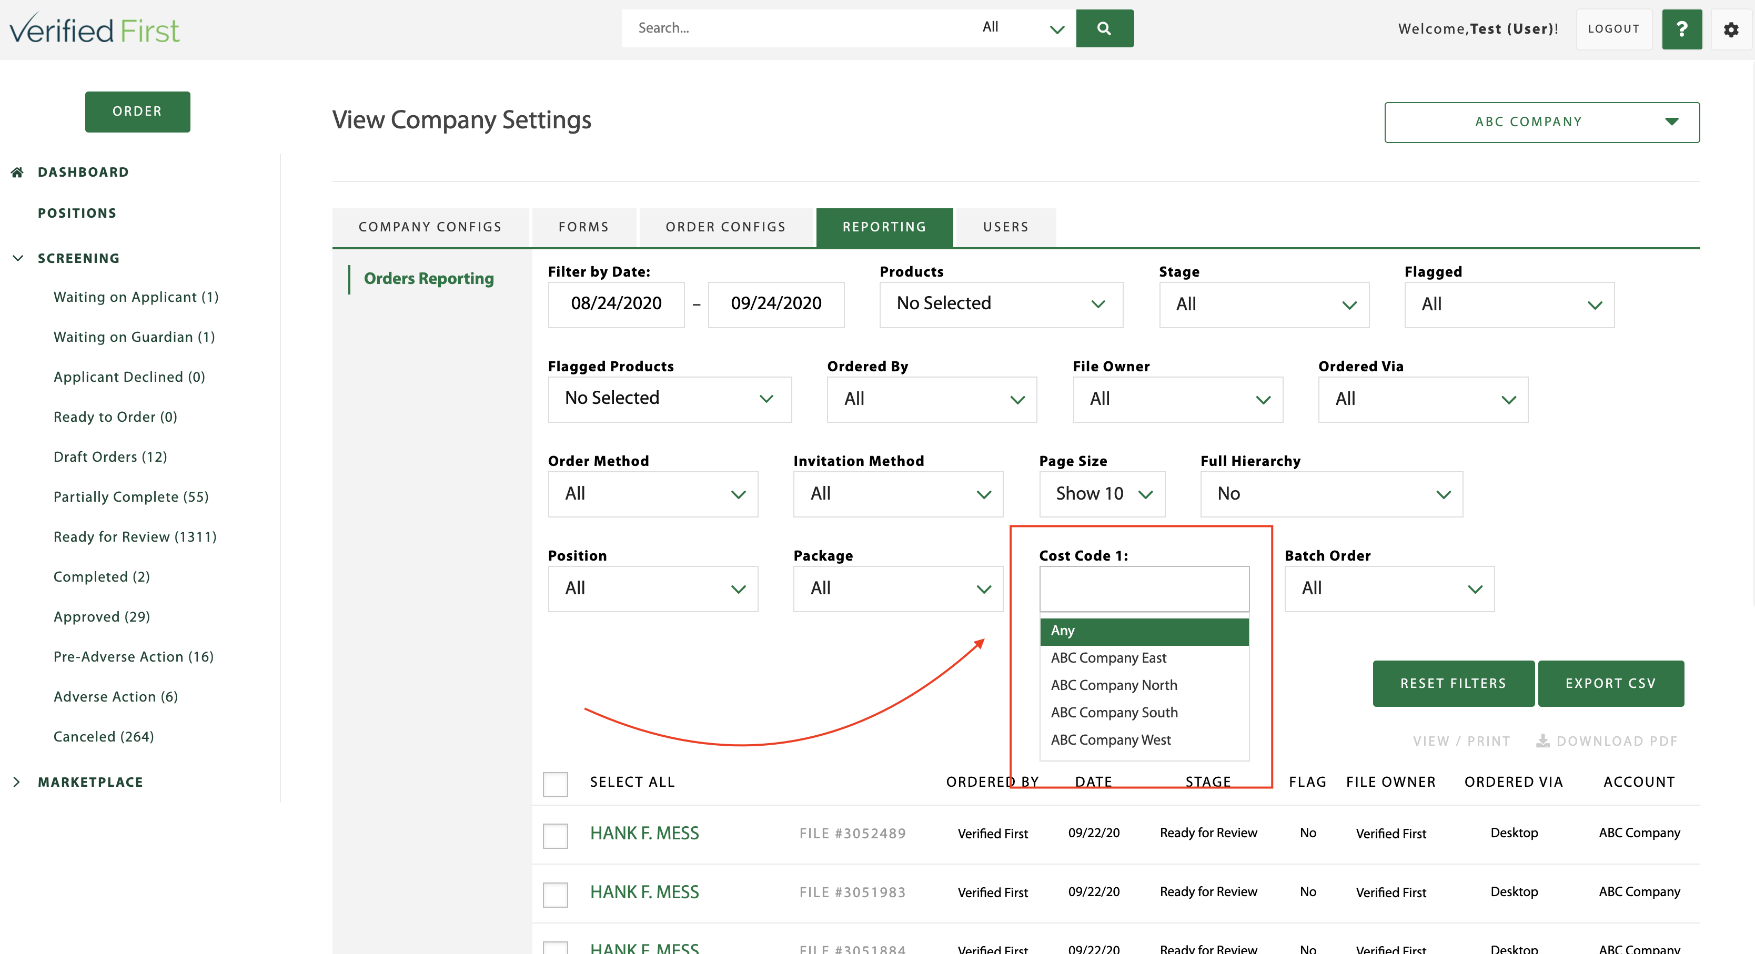Open Pre-Adverse Action (16) list

pos(134,657)
